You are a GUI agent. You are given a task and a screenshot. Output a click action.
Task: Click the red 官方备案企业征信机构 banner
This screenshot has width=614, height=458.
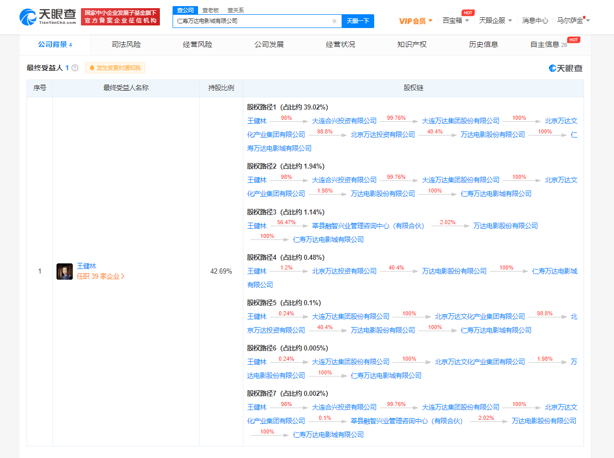pos(120,17)
